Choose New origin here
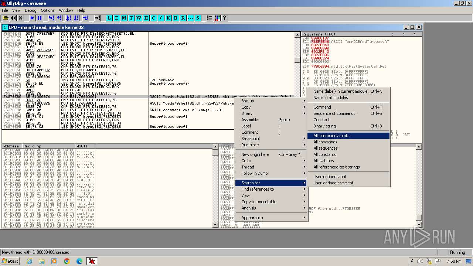This screenshot has width=473, height=266. (271, 154)
